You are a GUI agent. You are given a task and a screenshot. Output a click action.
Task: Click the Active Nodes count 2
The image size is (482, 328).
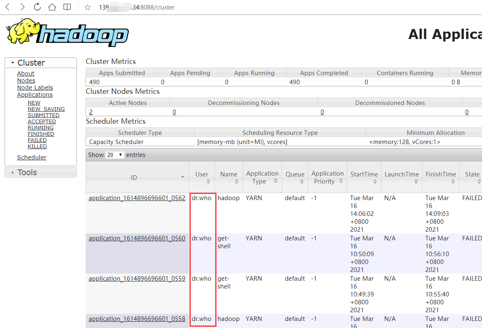(x=91, y=112)
